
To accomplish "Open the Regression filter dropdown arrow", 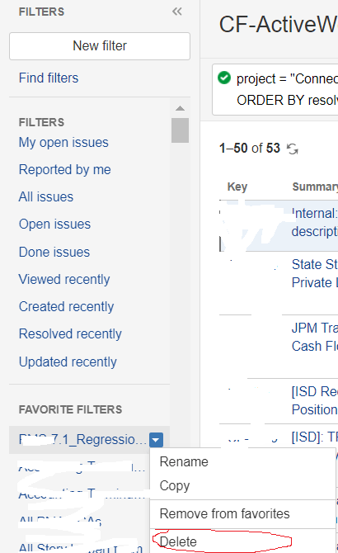I will pyautogui.click(x=156, y=440).
